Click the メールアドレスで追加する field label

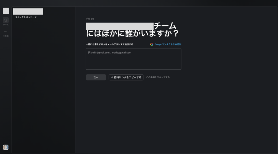click(109, 44)
